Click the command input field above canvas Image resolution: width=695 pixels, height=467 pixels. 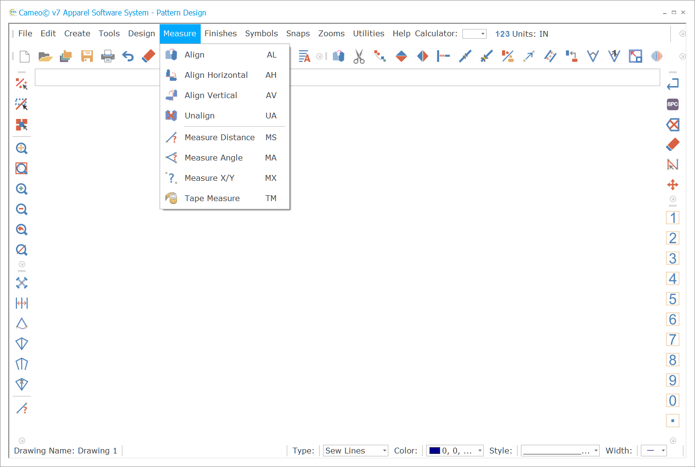pos(347,77)
